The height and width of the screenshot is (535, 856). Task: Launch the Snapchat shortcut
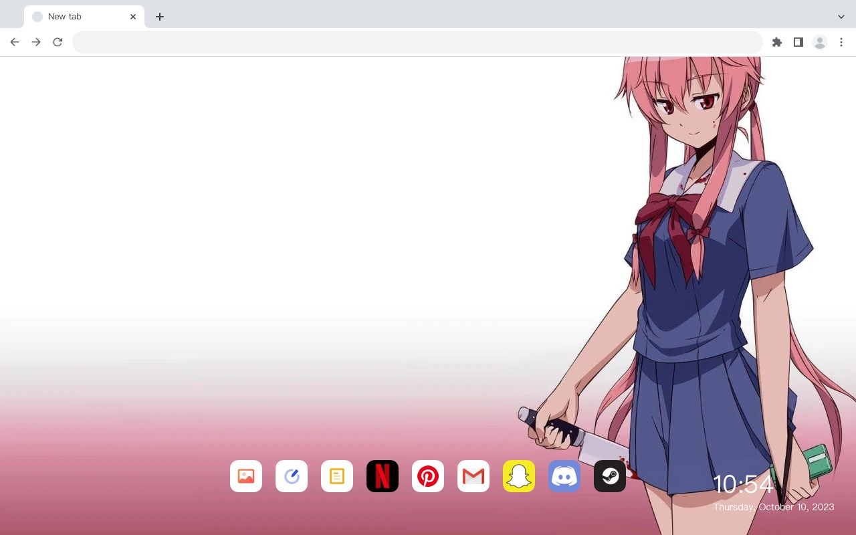tap(519, 476)
